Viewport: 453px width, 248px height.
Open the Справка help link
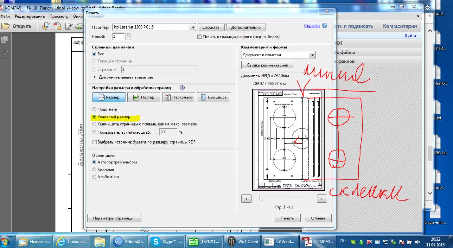coord(312,26)
